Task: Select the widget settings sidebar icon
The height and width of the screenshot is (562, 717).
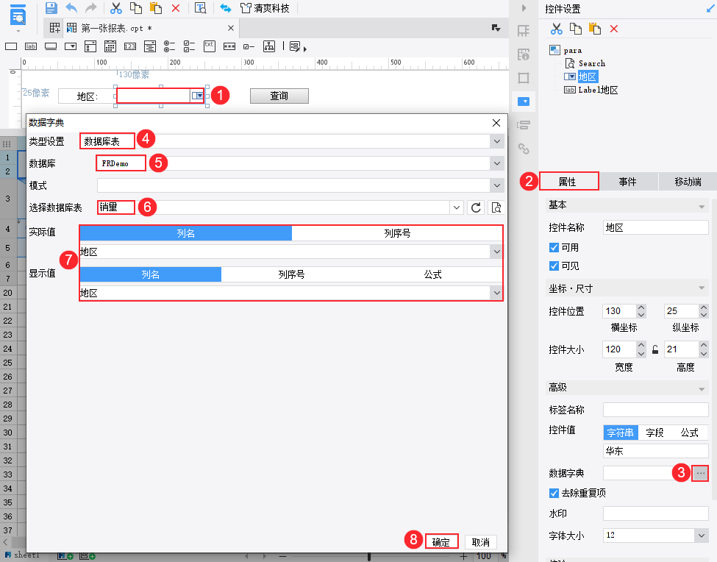Action: (x=524, y=101)
